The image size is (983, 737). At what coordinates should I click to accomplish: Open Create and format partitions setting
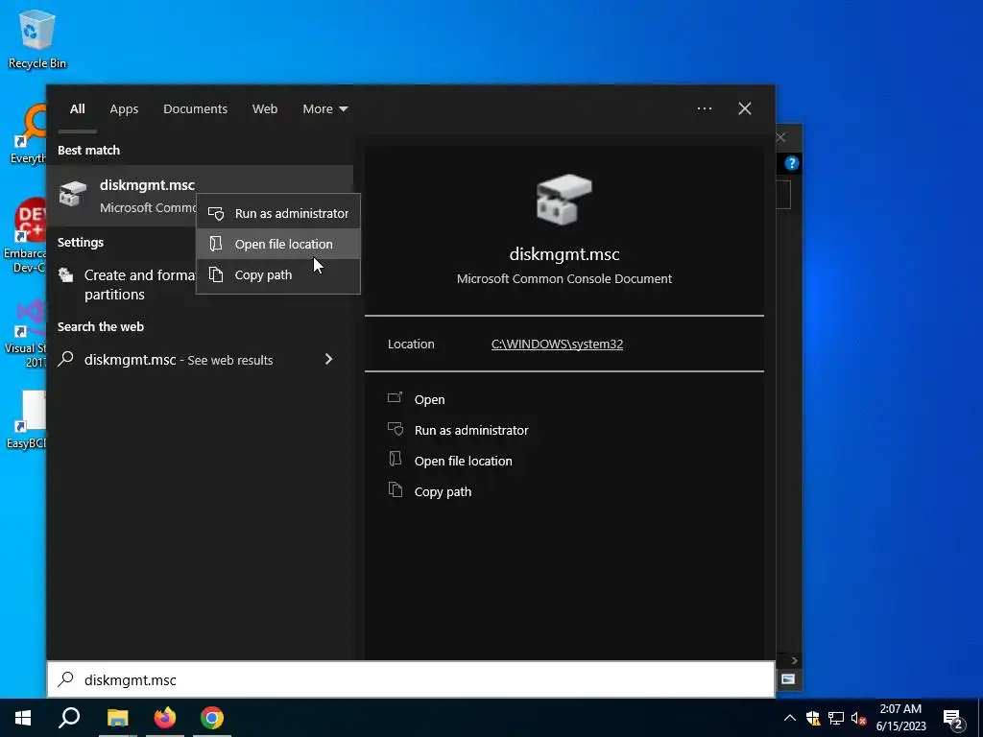[139, 284]
